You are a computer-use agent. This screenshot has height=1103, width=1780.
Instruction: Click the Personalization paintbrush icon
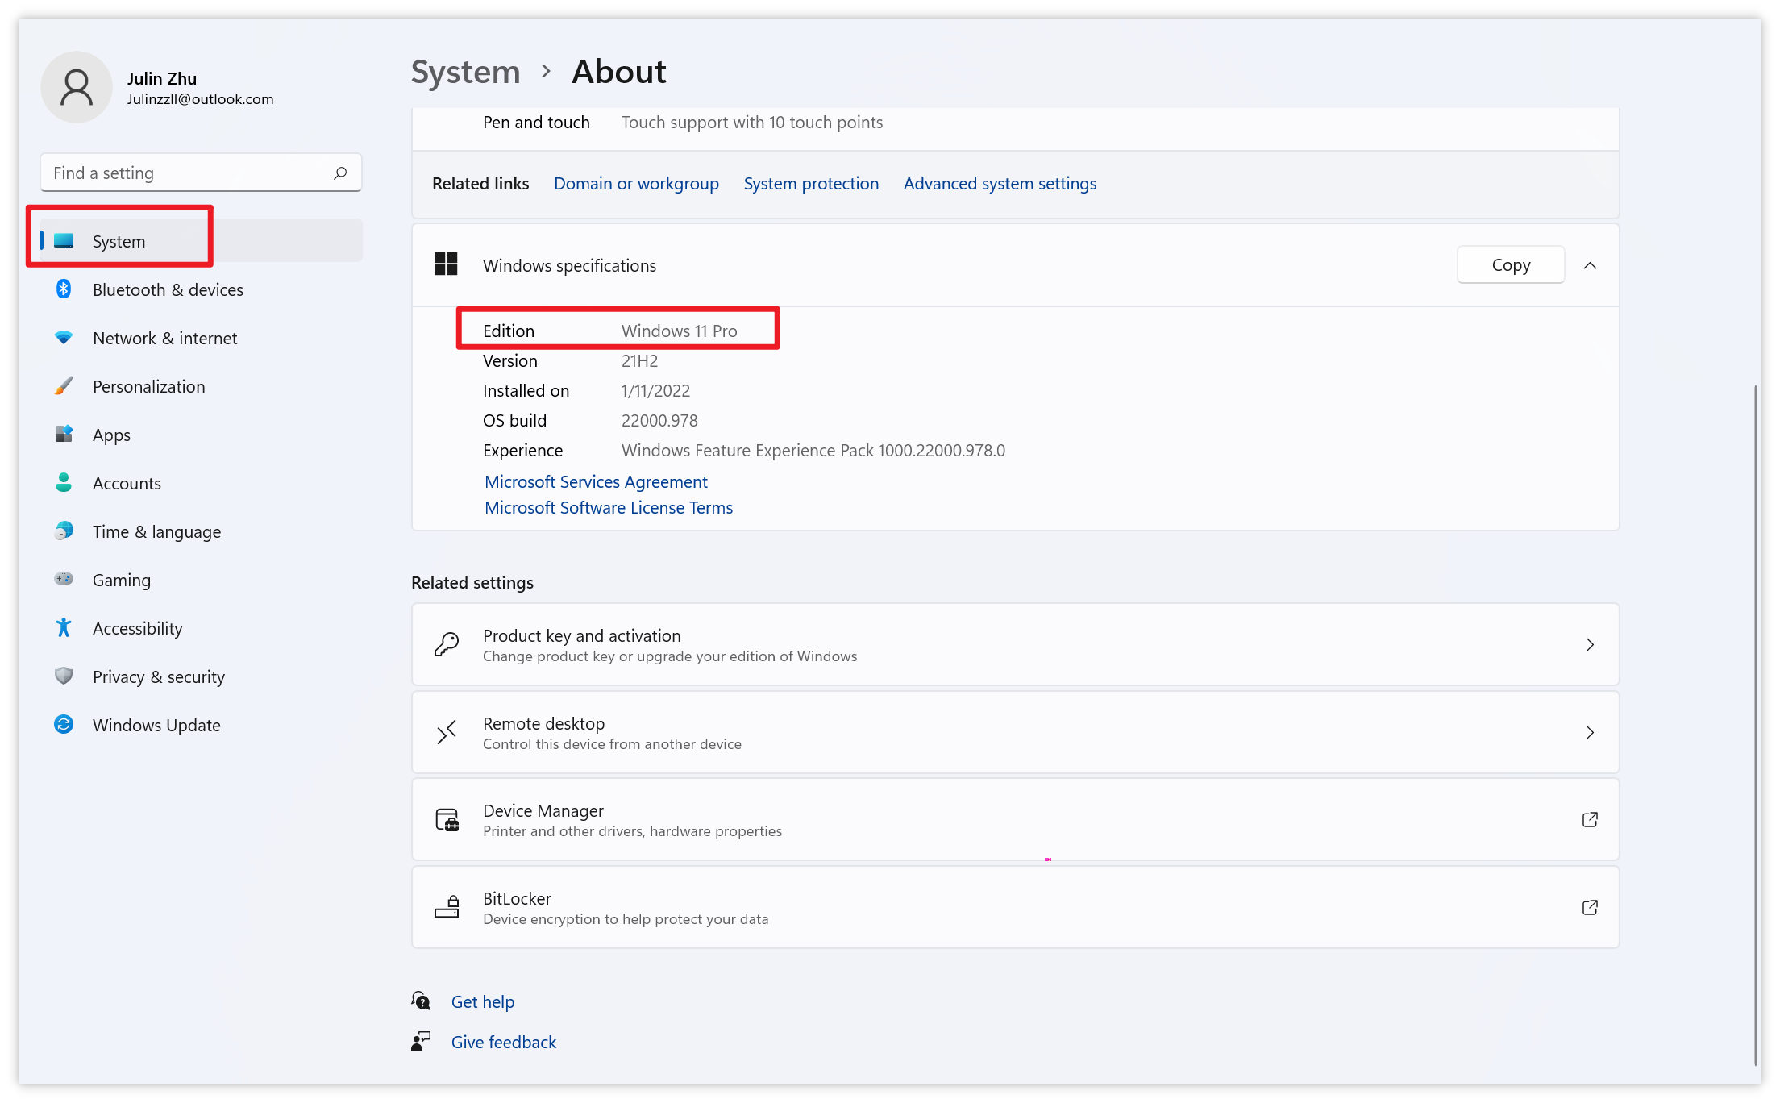64,385
